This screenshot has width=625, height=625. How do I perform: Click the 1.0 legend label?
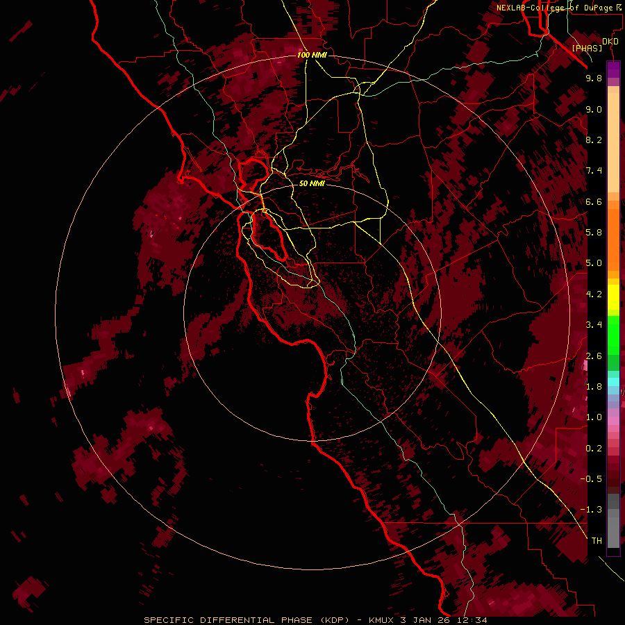click(x=594, y=417)
